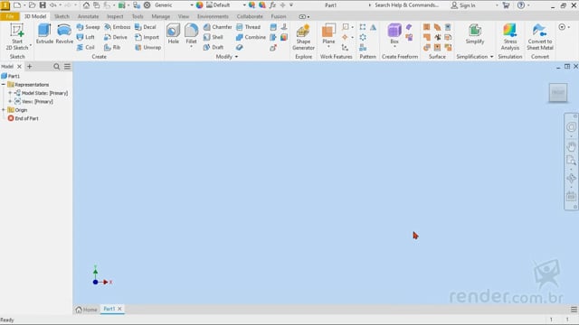The width and height of the screenshot is (579, 325).
Task: Open the Environments ribbon tab
Action: coord(213,16)
